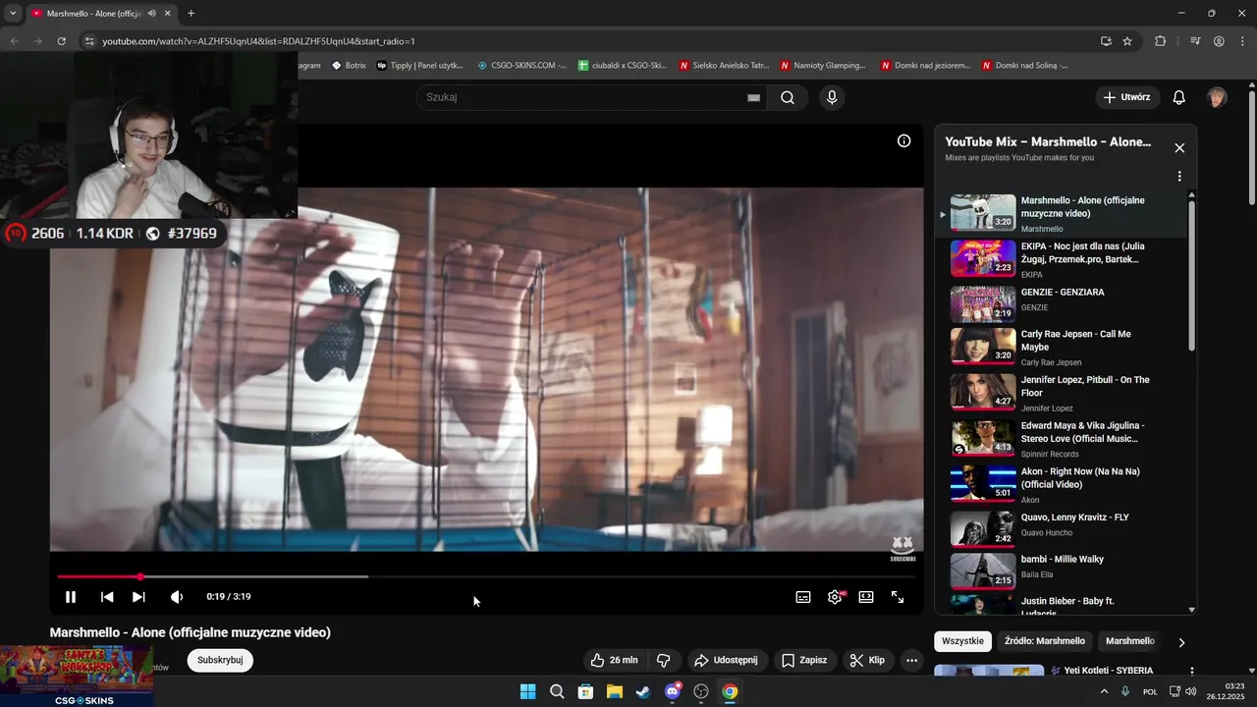Switch to theater mode
This screenshot has height=707, width=1257.
pyautogui.click(x=866, y=597)
